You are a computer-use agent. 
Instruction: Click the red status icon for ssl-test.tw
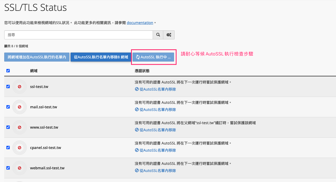pyautogui.click(x=20, y=87)
